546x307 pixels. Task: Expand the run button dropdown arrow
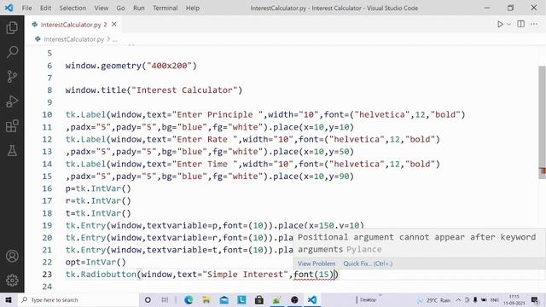click(508, 24)
